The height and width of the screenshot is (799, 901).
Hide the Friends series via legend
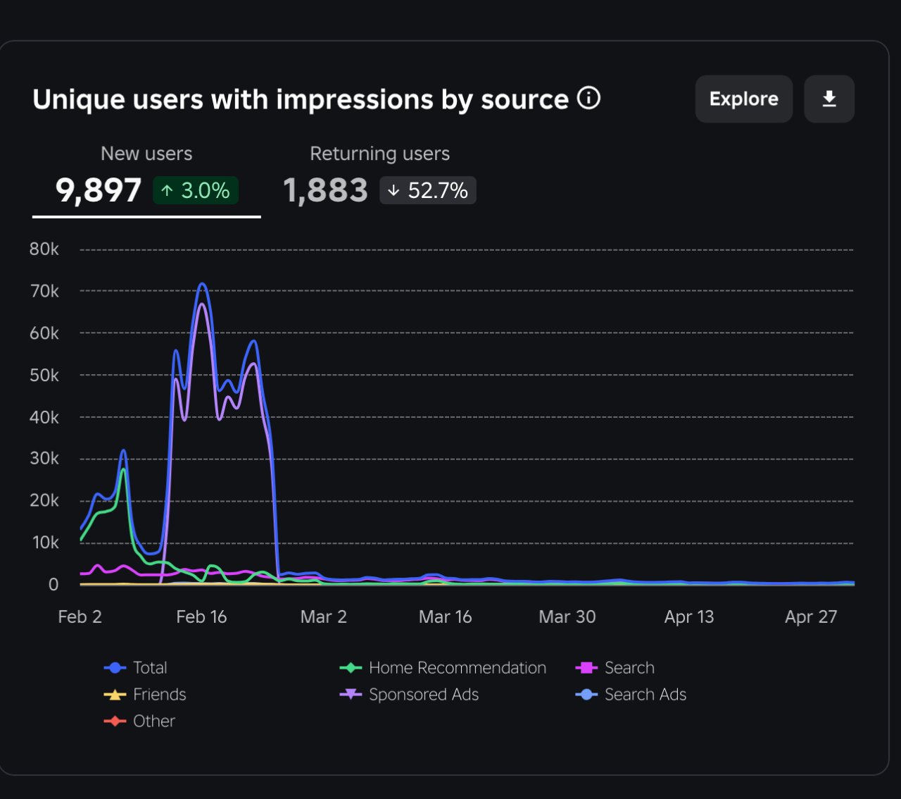pos(145,694)
